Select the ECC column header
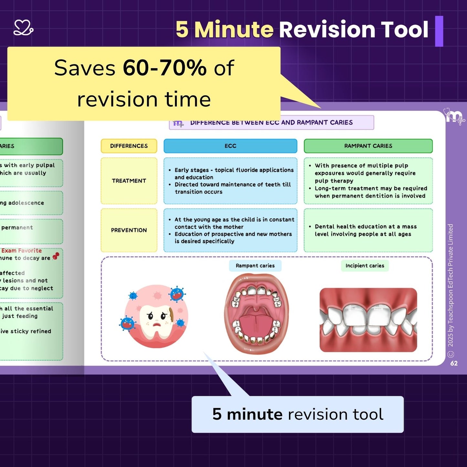467x467 pixels. click(230, 146)
